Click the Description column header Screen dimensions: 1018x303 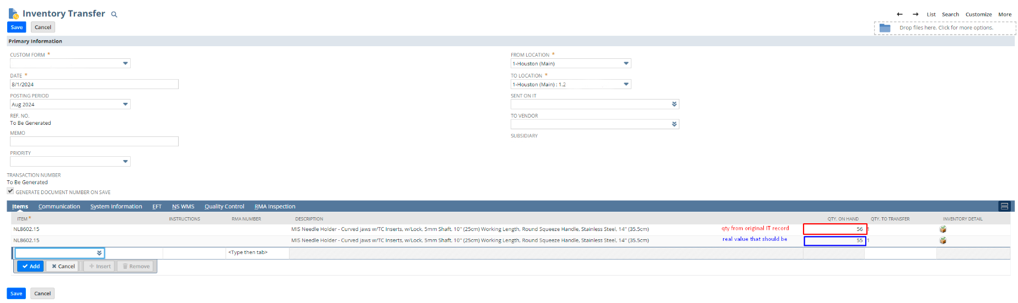coord(309,219)
